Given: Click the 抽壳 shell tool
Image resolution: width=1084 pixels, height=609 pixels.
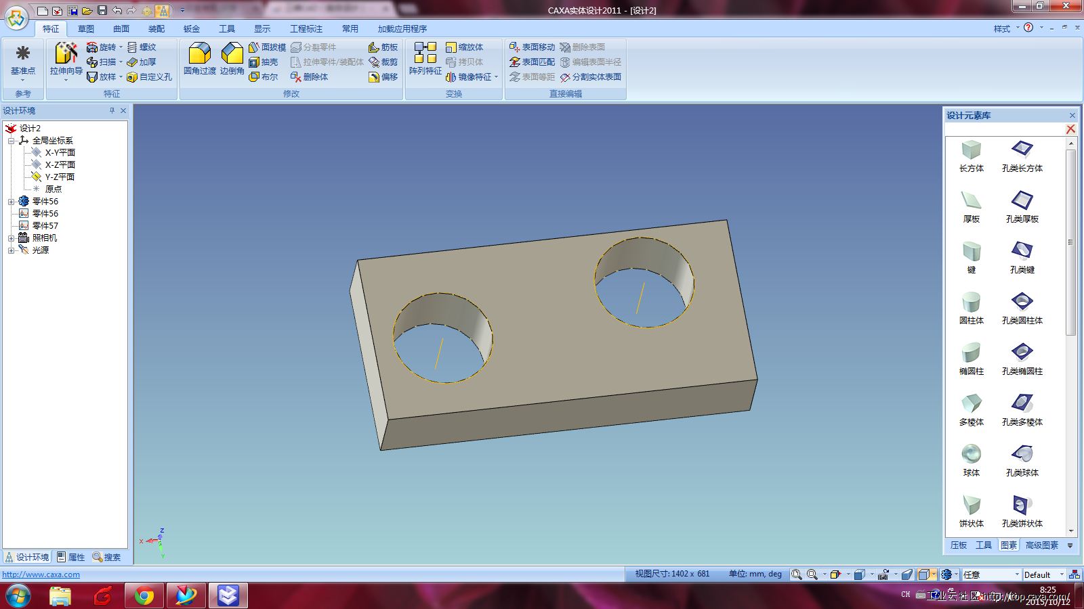Looking at the screenshot, I should (263, 62).
